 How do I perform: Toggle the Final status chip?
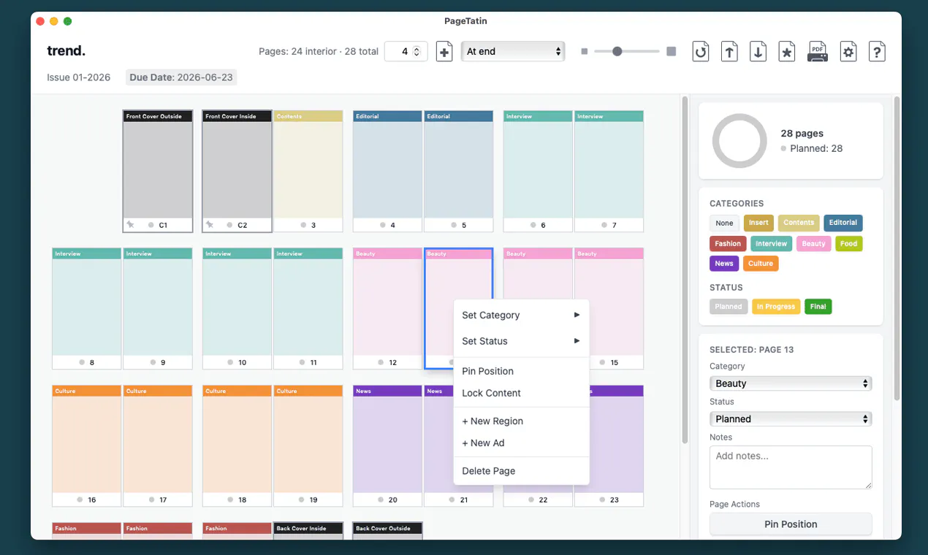coord(818,307)
